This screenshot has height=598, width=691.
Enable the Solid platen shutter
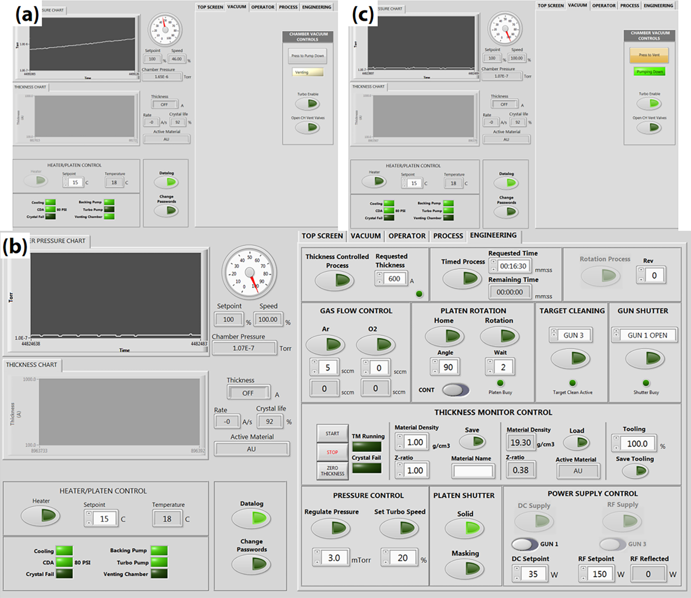[x=465, y=528]
